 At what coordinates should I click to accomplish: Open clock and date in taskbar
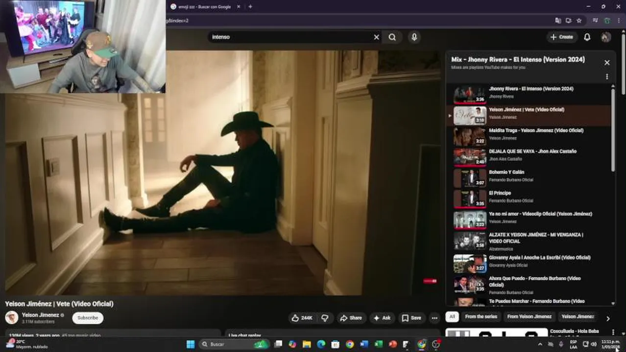(x=610, y=344)
